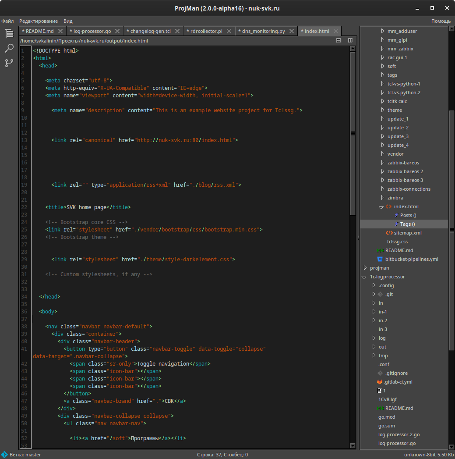This screenshot has width=455, height=459.
Task: Click the vertical split editor icon
Action: coord(350,40)
